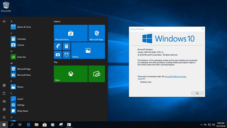Click the Microsoft Store tile
Viewport: 227px width, 128px height.
pyautogui.click(x=71, y=33)
